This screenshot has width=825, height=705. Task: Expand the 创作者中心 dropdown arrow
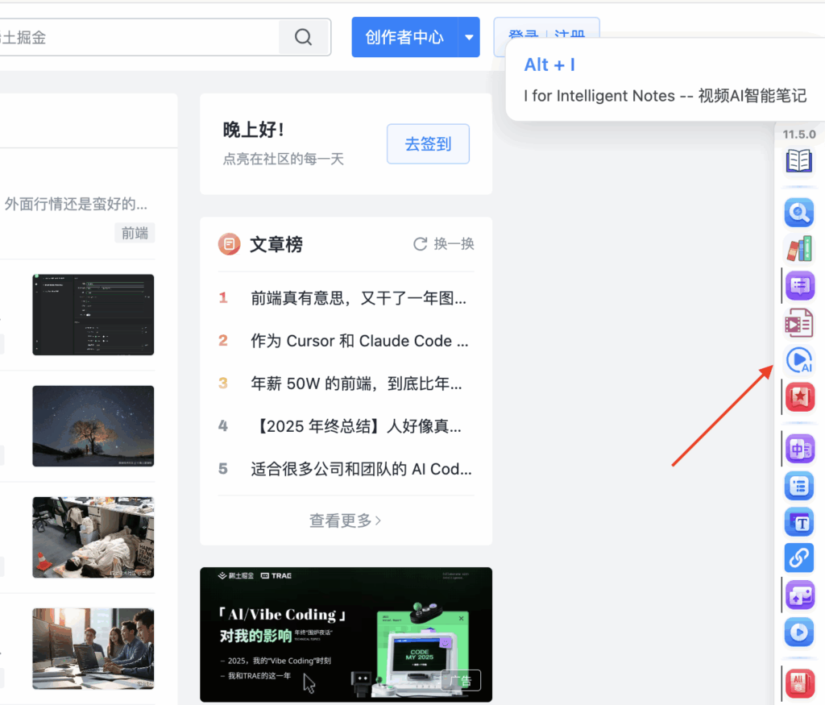tap(469, 37)
